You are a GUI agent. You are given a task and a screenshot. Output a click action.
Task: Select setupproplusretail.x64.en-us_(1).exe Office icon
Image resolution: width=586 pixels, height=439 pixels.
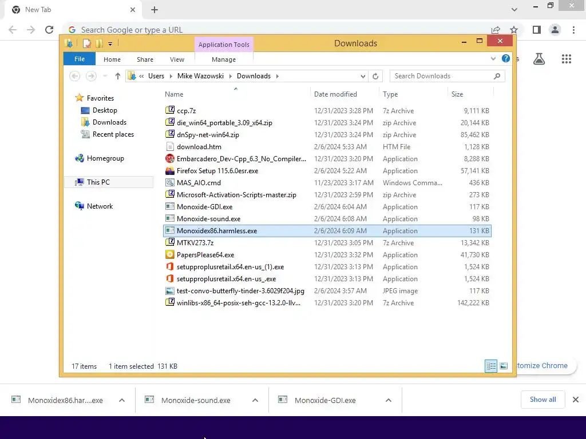(169, 266)
